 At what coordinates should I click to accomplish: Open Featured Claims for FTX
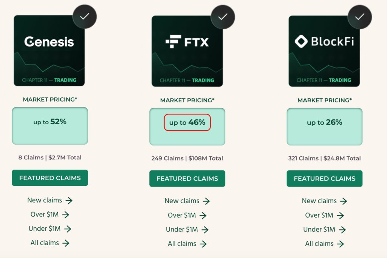tap(187, 178)
